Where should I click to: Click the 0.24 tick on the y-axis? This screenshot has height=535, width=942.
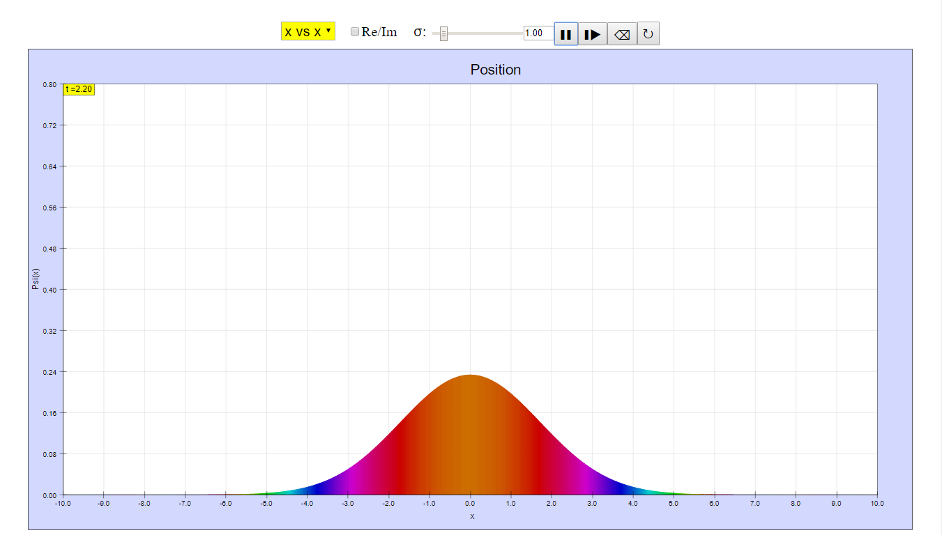tap(50, 372)
